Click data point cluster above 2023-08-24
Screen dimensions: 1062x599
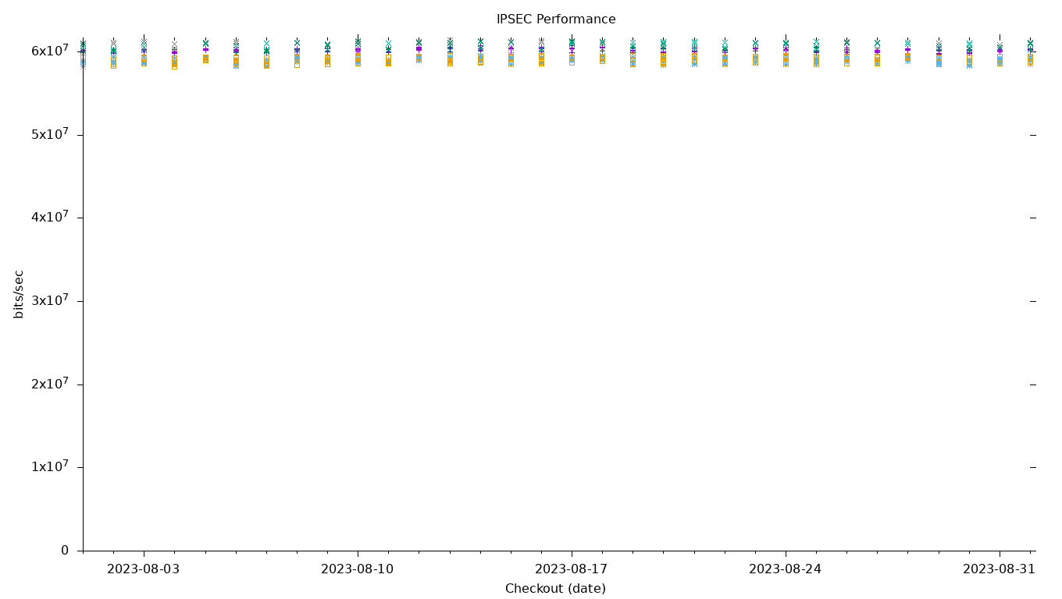tap(786, 51)
